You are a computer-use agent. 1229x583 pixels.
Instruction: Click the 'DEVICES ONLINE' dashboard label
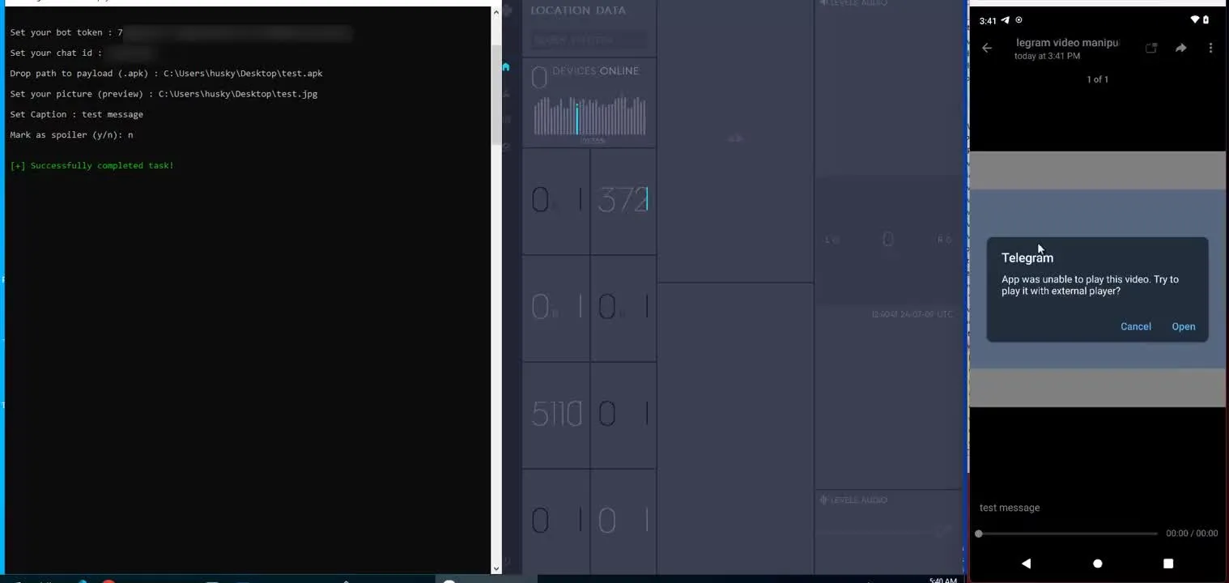tap(595, 71)
